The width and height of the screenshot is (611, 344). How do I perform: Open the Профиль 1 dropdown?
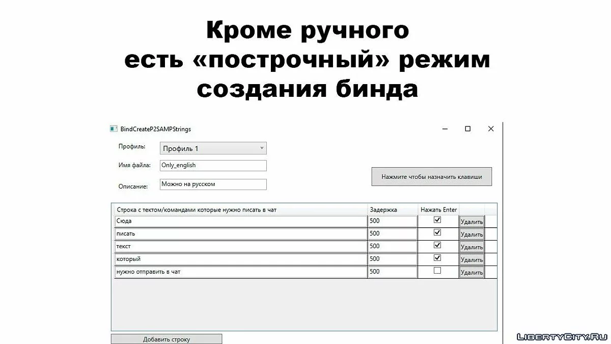(x=213, y=148)
